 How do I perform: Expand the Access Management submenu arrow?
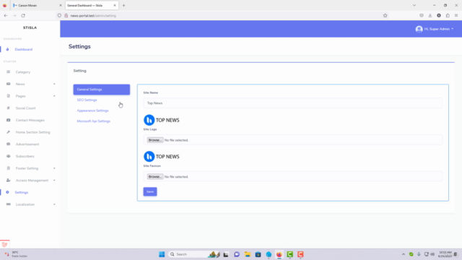point(54,181)
